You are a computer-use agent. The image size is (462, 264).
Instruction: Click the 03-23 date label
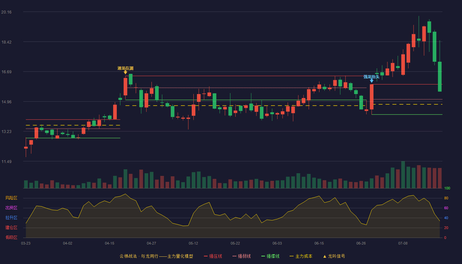click(26, 243)
